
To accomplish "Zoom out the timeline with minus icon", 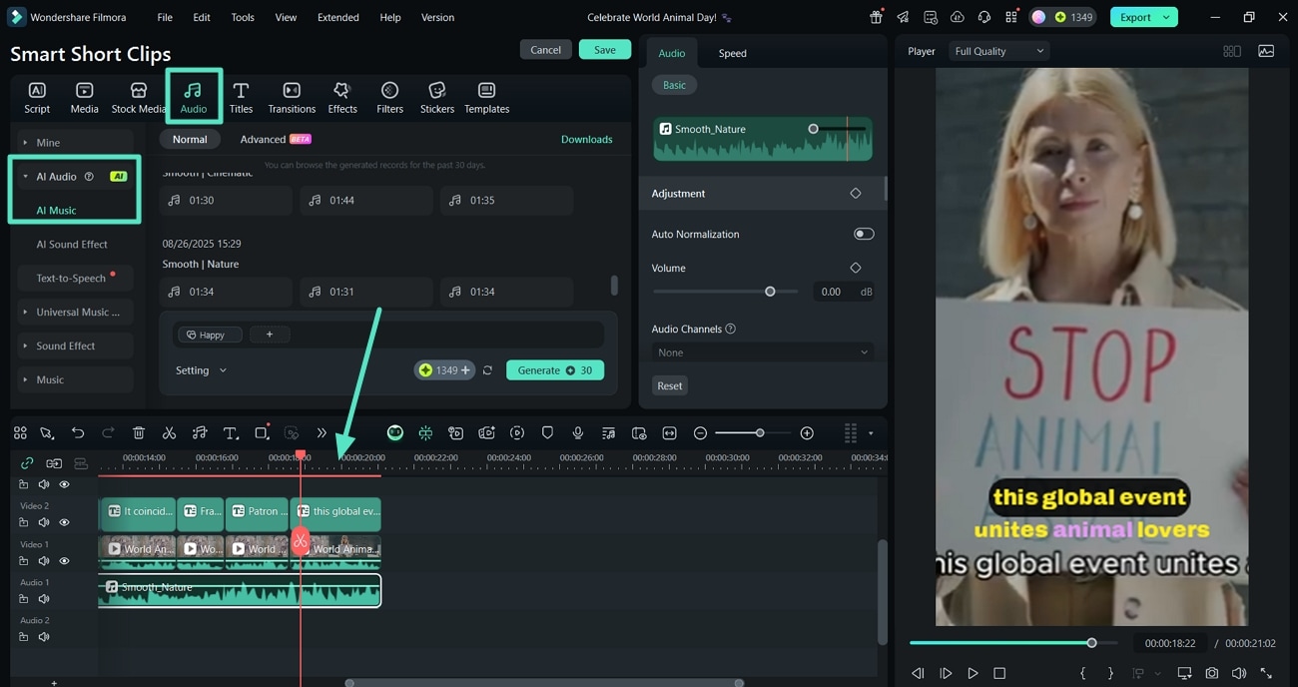I will [700, 433].
